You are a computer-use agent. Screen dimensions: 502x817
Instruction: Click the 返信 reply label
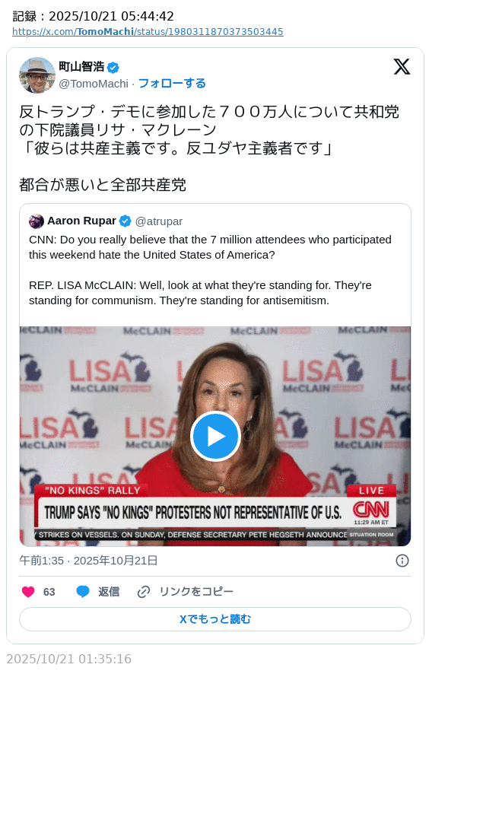coord(109,592)
